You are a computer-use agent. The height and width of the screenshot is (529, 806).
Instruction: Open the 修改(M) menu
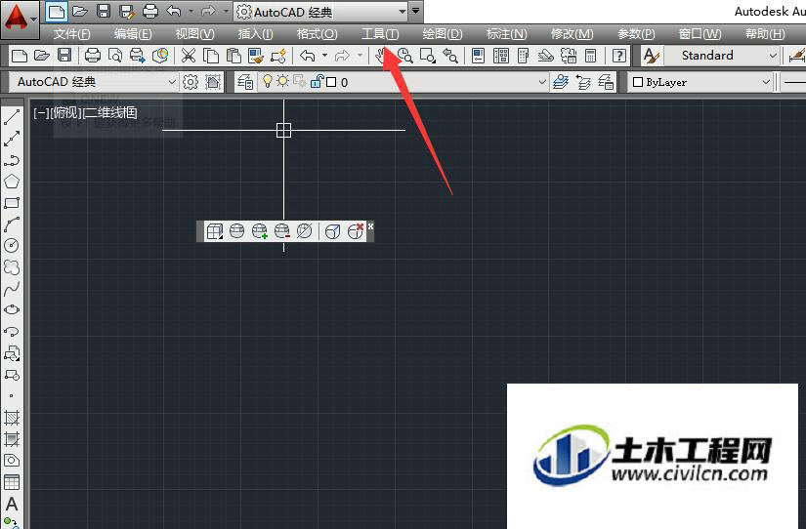pyautogui.click(x=572, y=34)
